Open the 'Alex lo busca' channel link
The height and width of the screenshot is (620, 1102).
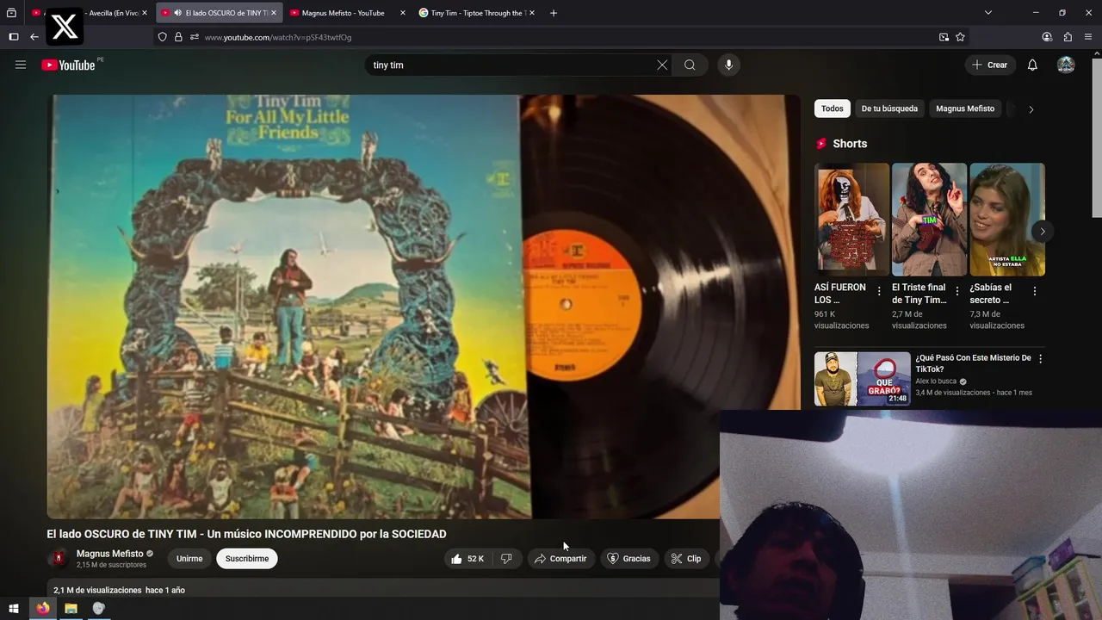pyautogui.click(x=936, y=381)
